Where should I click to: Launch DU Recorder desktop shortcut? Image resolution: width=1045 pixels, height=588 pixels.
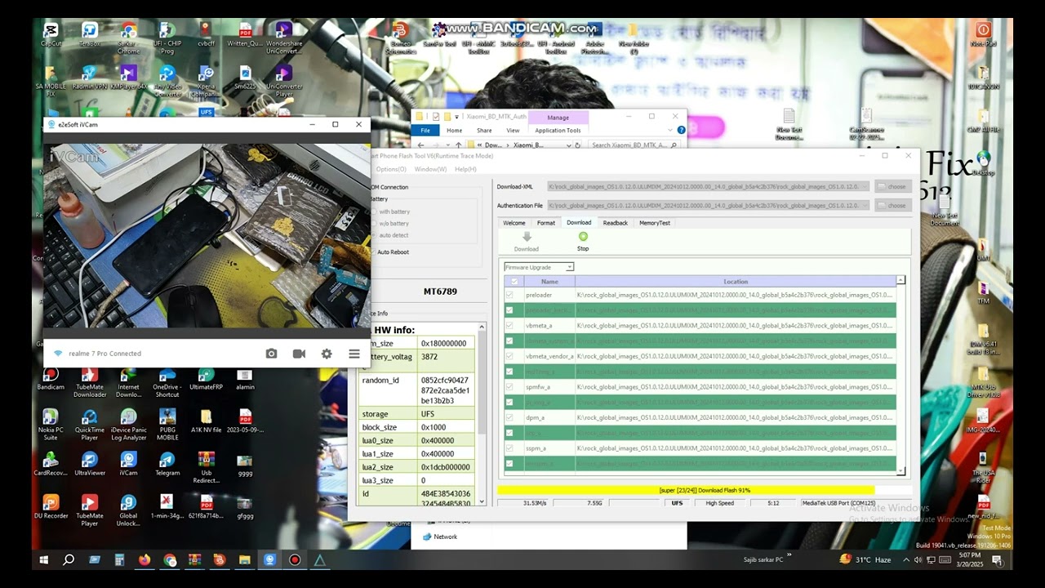(51, 507)
